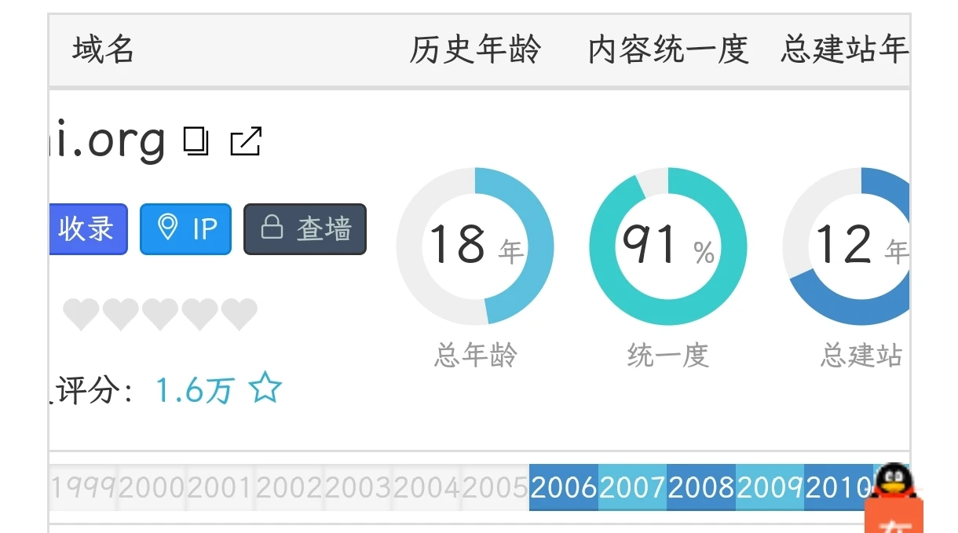958x533 pixels.
Task: Click the 域名 column header
Action: coord(104,50)
